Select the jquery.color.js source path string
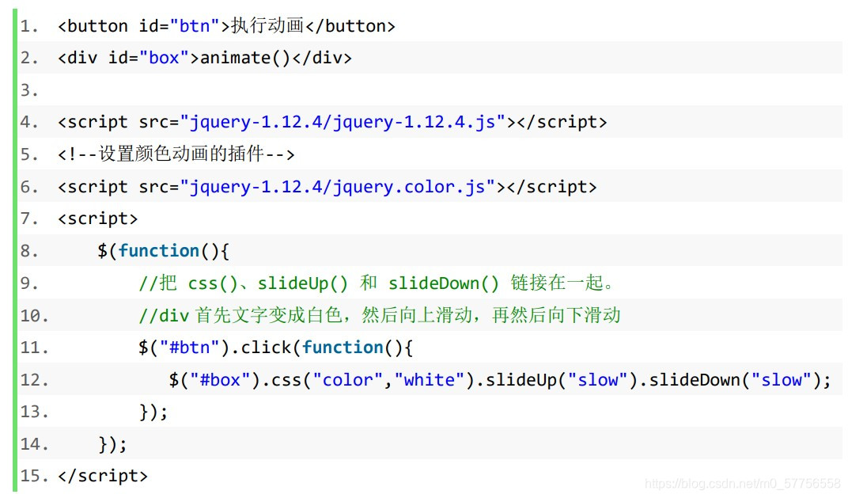 [338, 187]
